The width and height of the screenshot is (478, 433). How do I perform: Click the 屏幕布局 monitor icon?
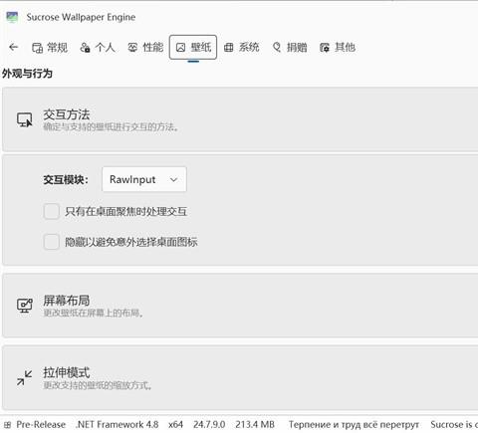(x=25, y=306)
